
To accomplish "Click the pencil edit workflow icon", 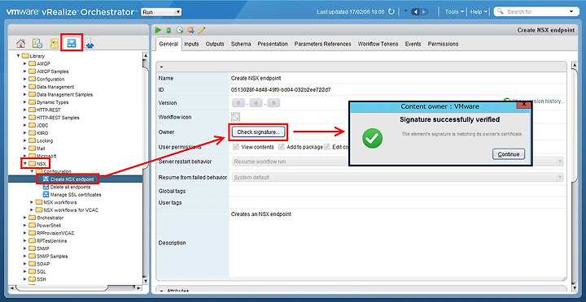I will click(x=202, y=30).
